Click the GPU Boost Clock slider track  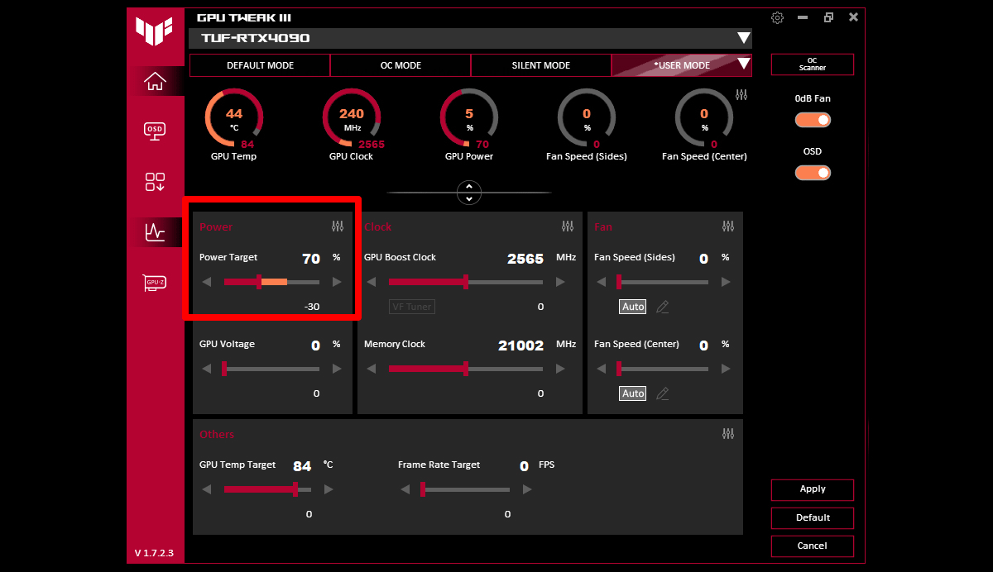click(x=505, y=282)
